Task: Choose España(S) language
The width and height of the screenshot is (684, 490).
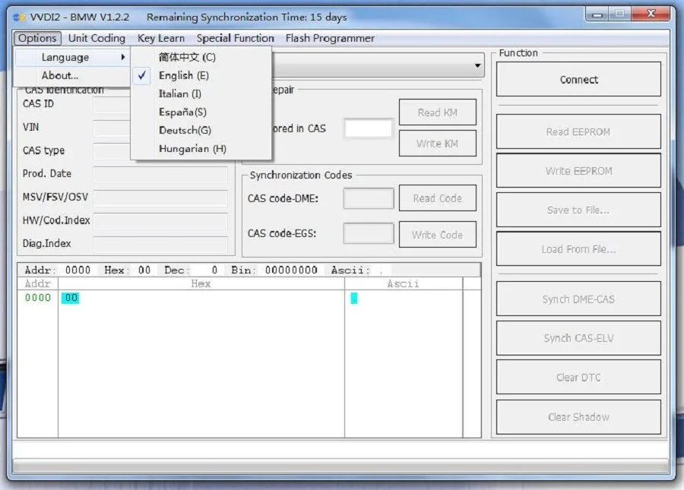Action: [x=201, y=112]
